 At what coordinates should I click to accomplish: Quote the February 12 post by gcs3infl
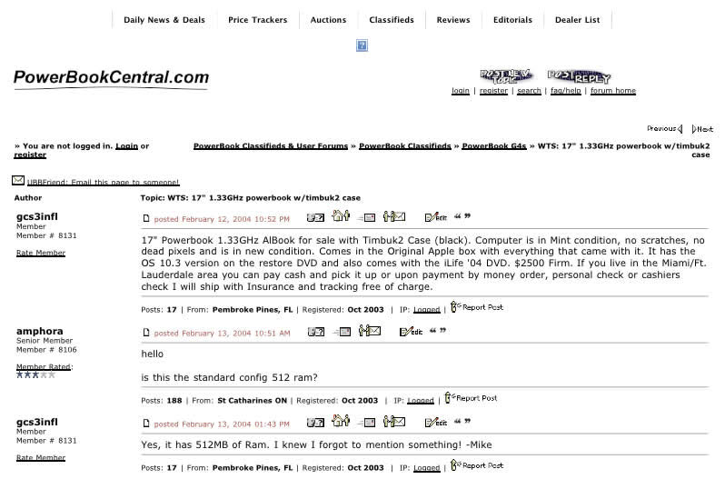[x=462, y=217]
